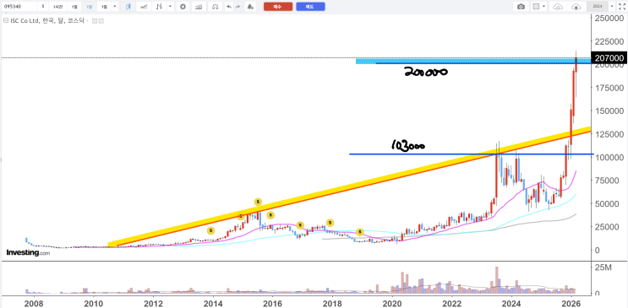Open the layout selector dropdown arrow
Viewport: 628px width, 308px height.
544,7
